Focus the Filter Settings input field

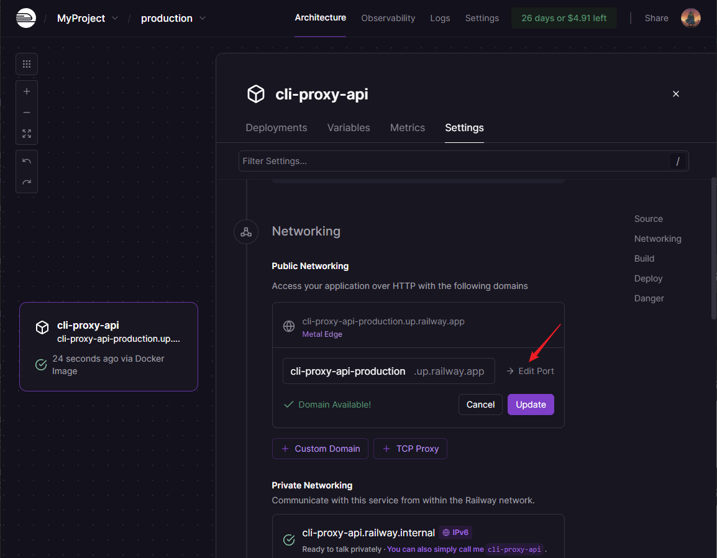click(454, 161)
